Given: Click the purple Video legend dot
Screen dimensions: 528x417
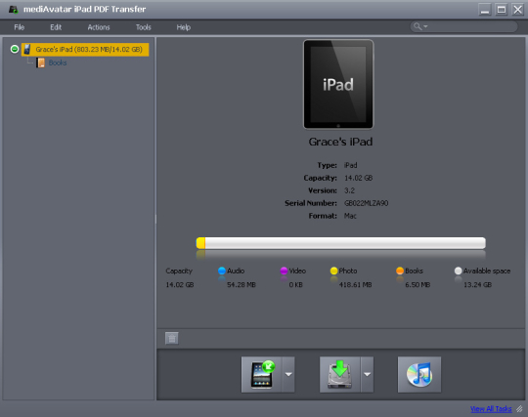Looking at the screenshot, I should click(284, 271).
